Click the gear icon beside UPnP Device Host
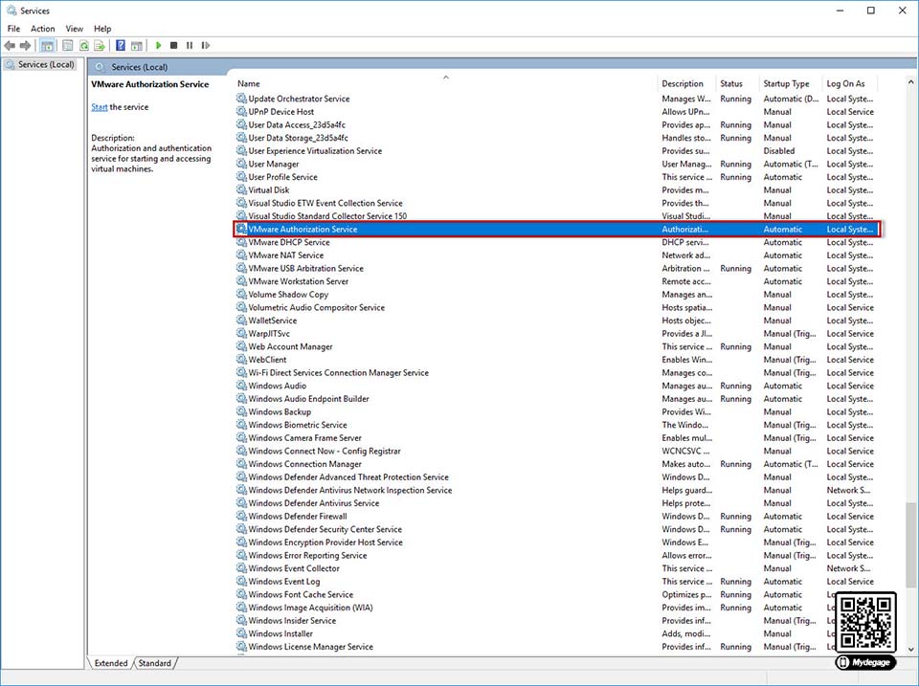Viewport: 919px width, 686px height. click(241, 111)
